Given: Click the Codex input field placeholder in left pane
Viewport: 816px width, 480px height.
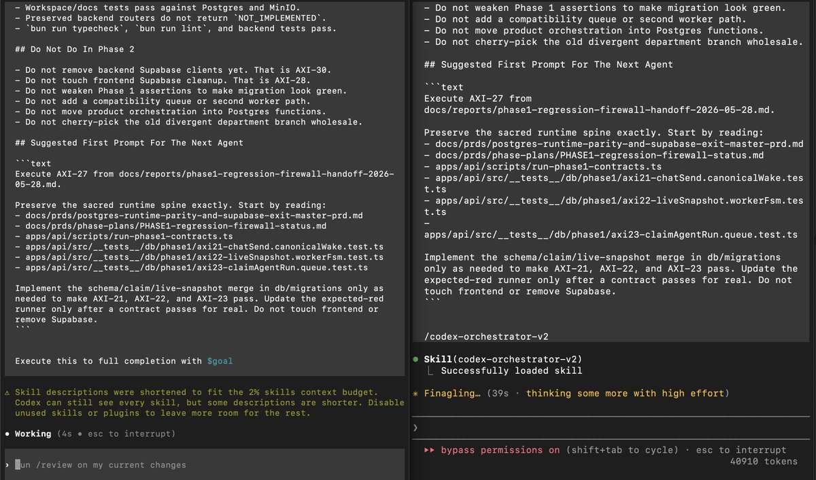Looking at the screenshot, I should click(101, 465).
